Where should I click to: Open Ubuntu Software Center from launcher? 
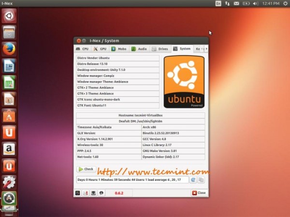tap(9, 116)
